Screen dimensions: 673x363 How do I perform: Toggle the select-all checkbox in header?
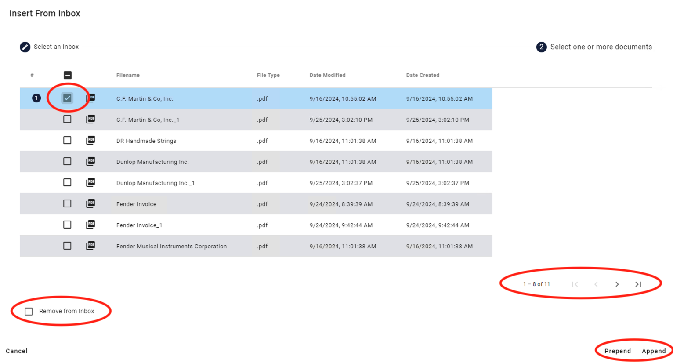[68, 75]
